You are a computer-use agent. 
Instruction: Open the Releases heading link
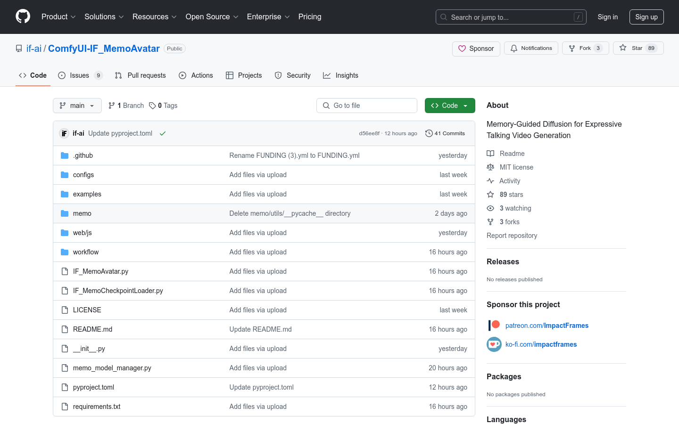tap(503, 261)
